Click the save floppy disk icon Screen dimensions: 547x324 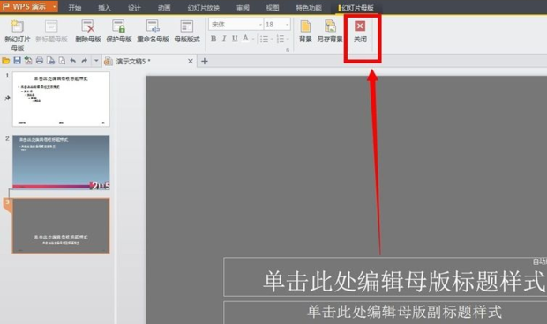tap(17, 61)
